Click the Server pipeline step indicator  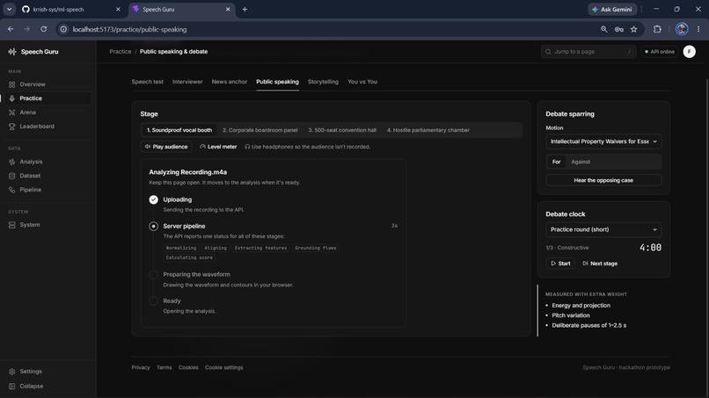click(x=154, y=226)
